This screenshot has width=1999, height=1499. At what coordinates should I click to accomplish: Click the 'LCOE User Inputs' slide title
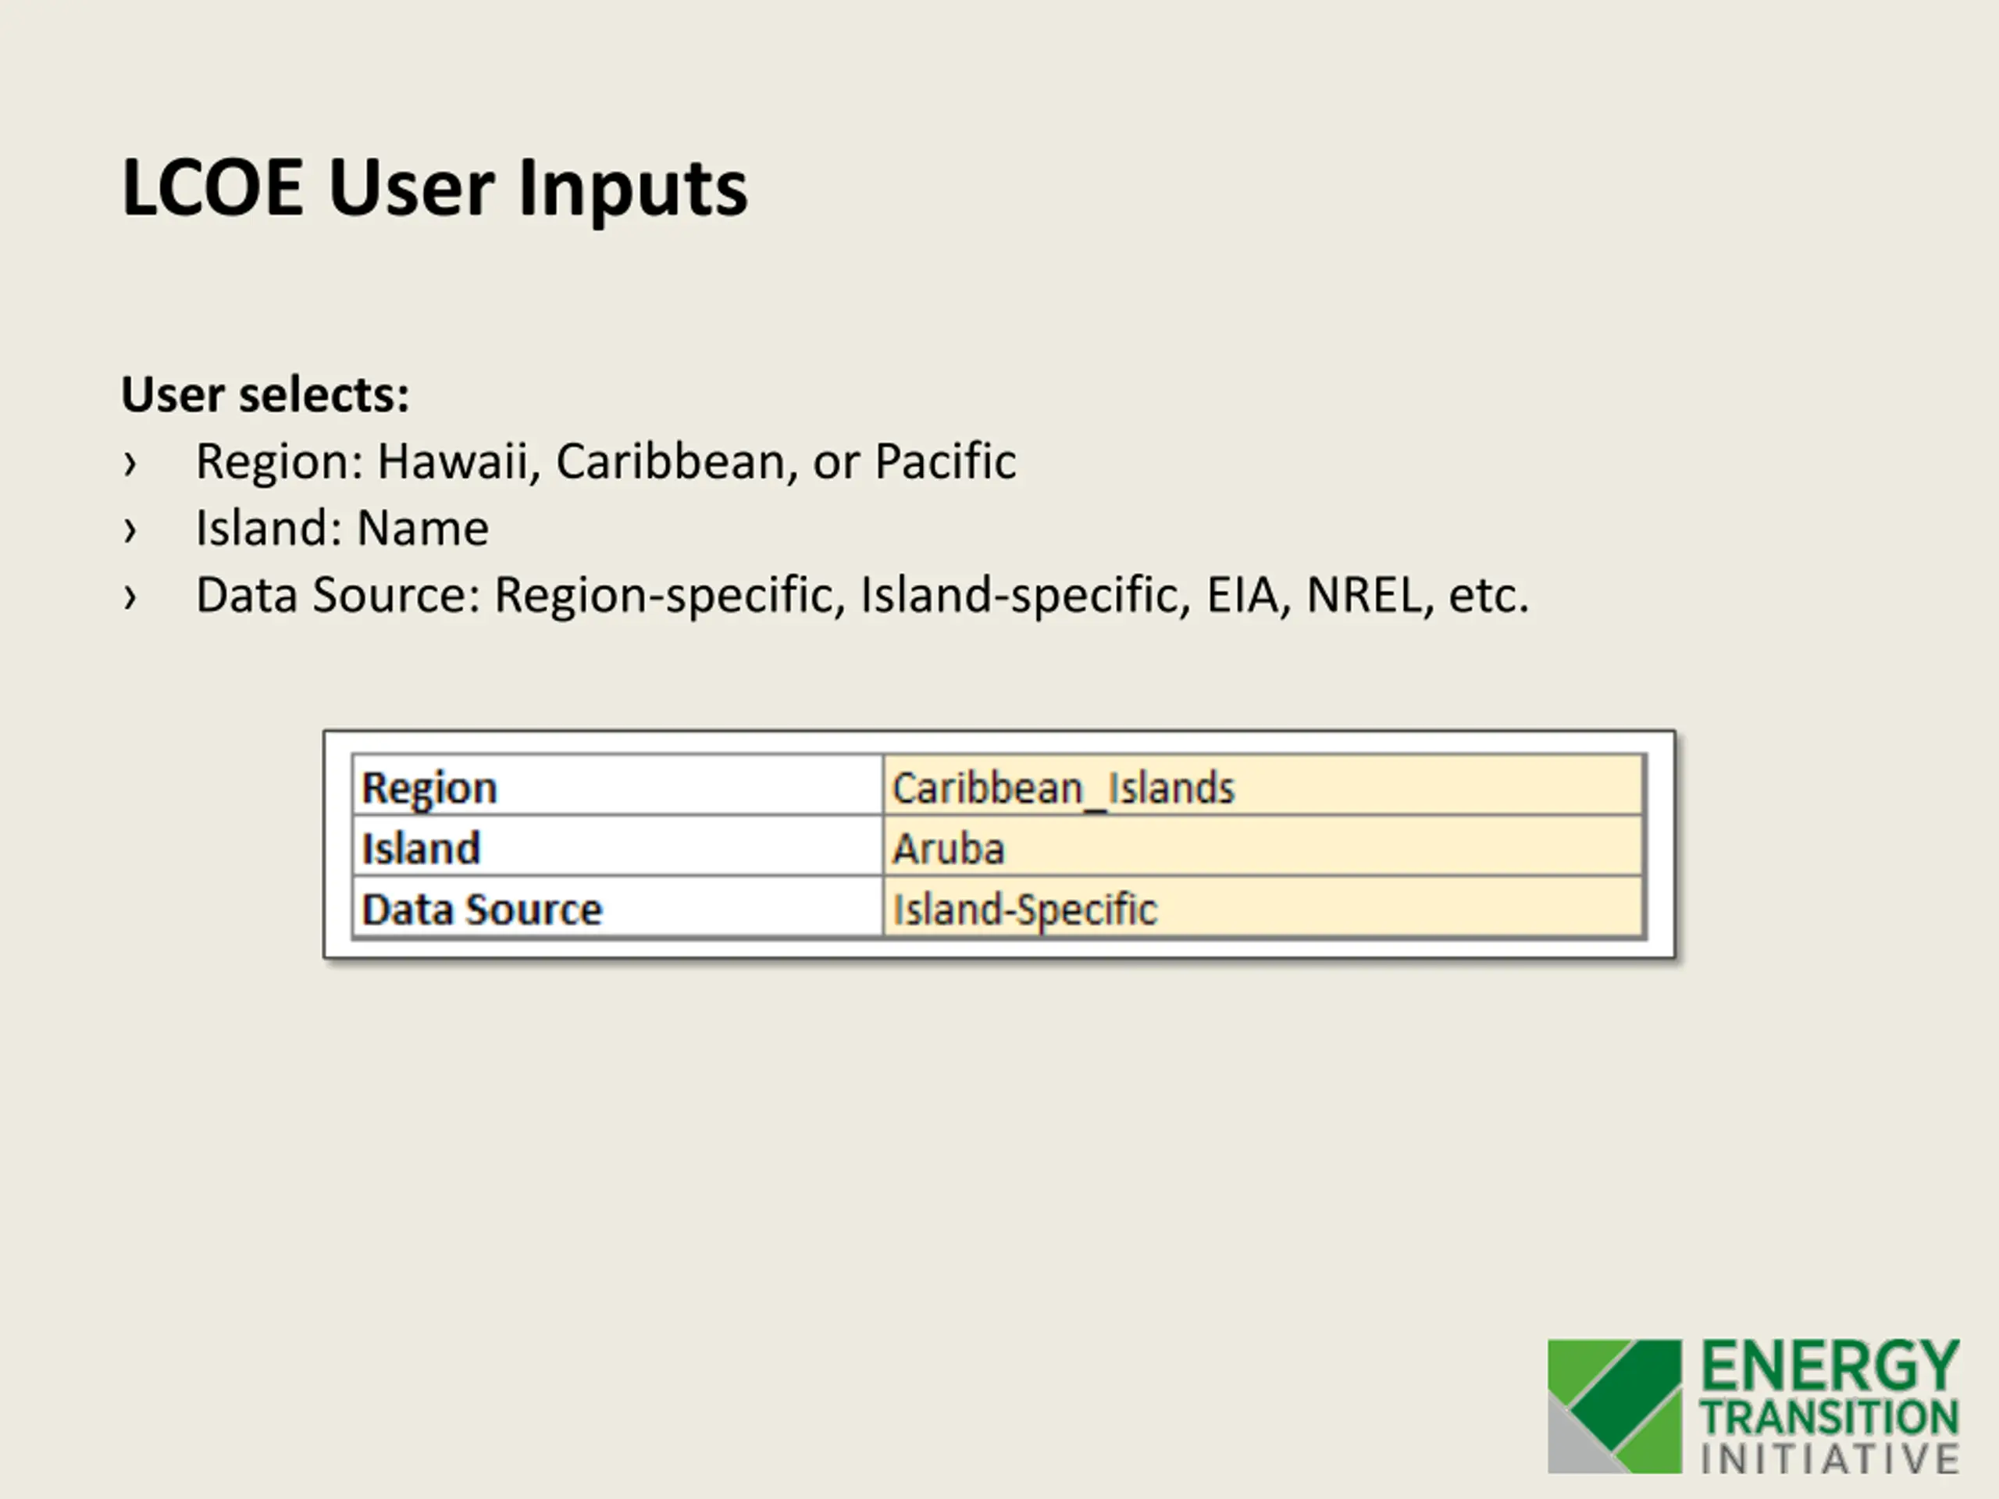[435, 188]
